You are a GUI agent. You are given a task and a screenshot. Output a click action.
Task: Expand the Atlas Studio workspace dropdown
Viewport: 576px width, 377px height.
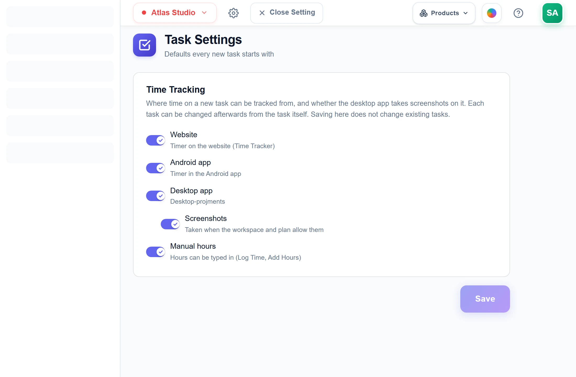pos(175,13)
